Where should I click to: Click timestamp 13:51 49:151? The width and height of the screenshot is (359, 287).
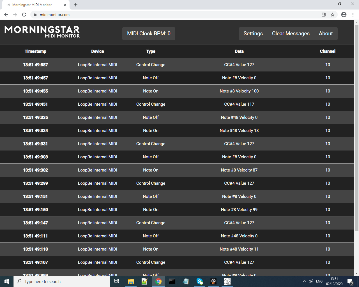35,196
